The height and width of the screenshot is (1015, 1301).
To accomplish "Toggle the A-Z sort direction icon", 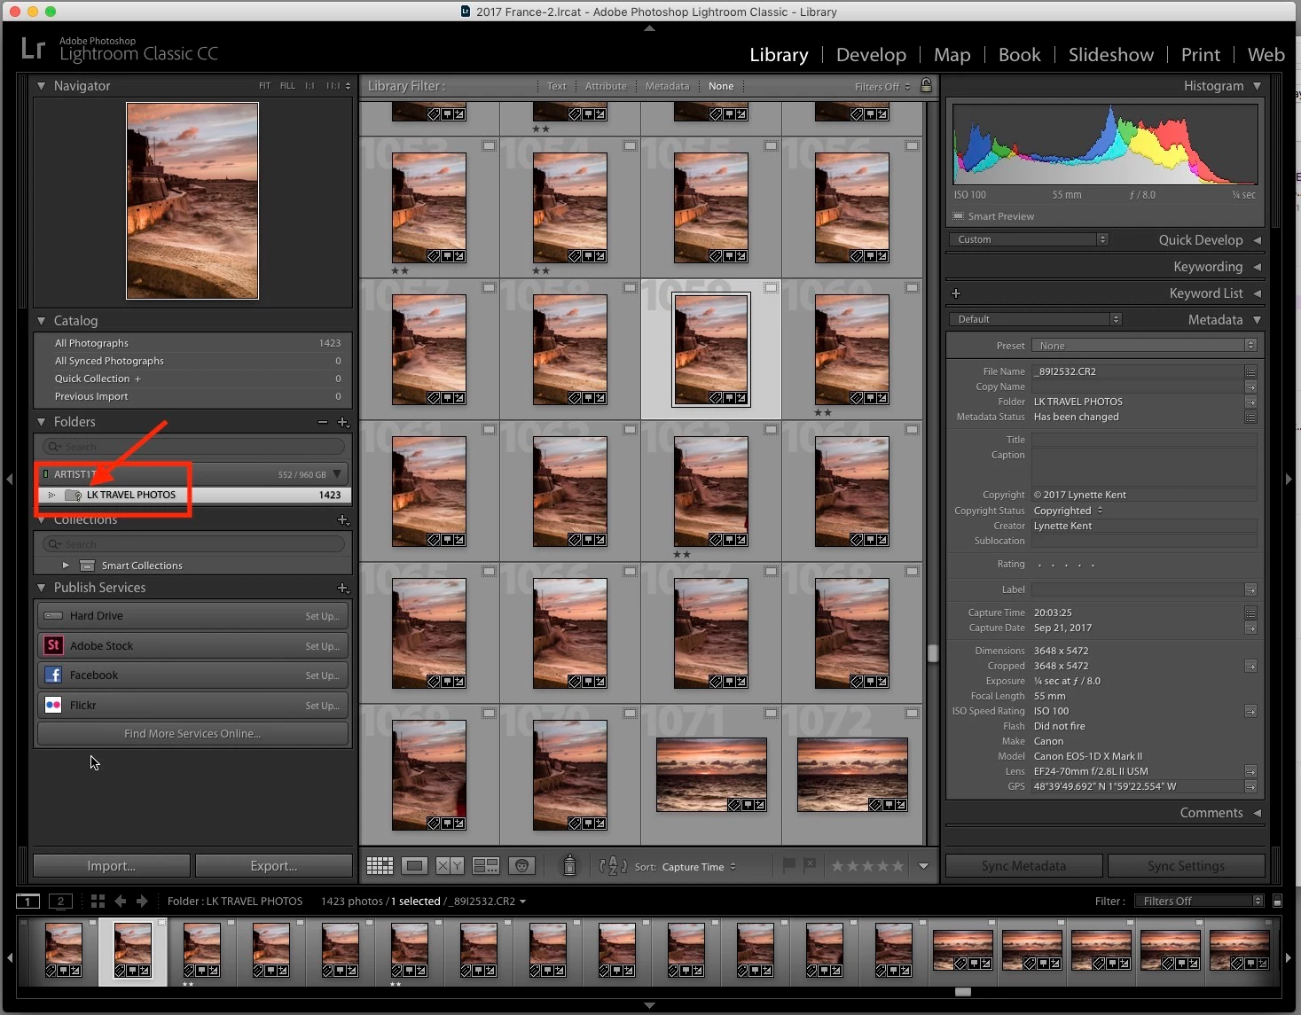I will [613, 866].
